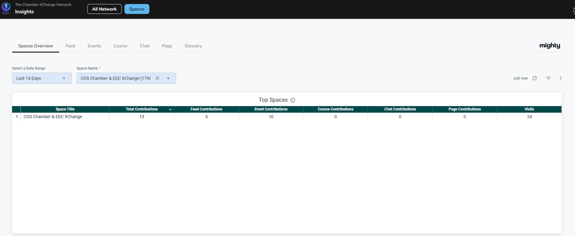575x236 pixels.
Task: Click the Event Contributions value 10
Action: coord(271,117)
